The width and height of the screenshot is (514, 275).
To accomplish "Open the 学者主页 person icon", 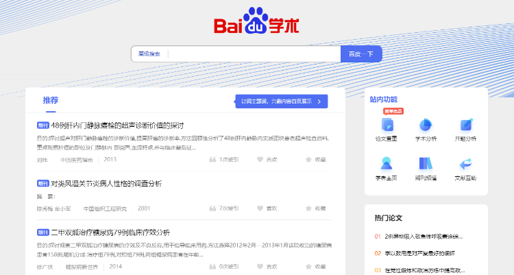I will tap(386, 163).
